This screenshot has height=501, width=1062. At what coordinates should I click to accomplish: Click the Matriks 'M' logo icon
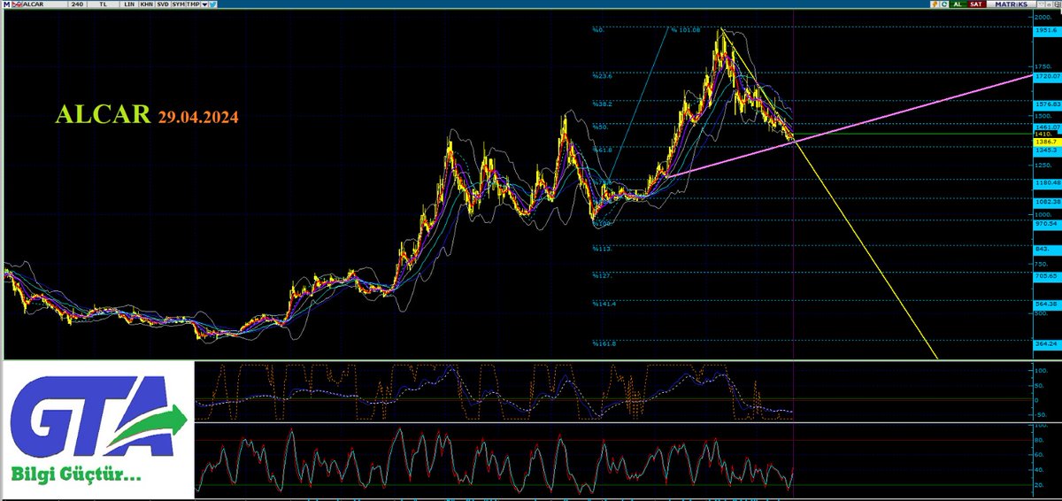point(7,4)
